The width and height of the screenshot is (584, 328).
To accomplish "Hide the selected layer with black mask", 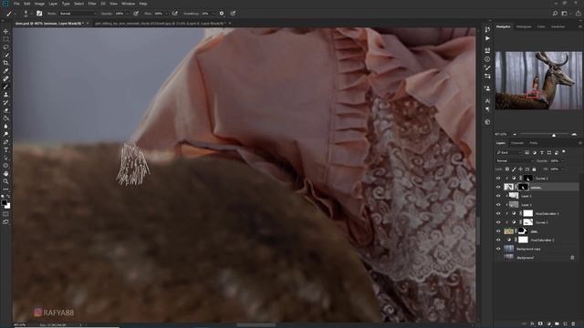I will click(498, 187).
